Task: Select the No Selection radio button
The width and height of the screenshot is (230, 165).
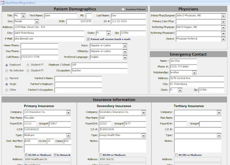Action: pos(7,71)
